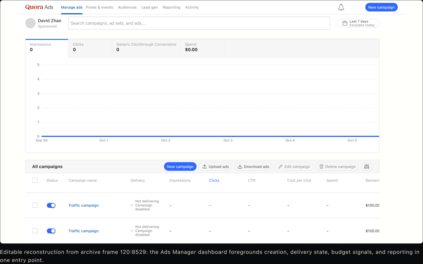Toggle the first Traffic campaign status switch
Image resolution: width=423 pixels, height=264 pixels.
[51, 205]
